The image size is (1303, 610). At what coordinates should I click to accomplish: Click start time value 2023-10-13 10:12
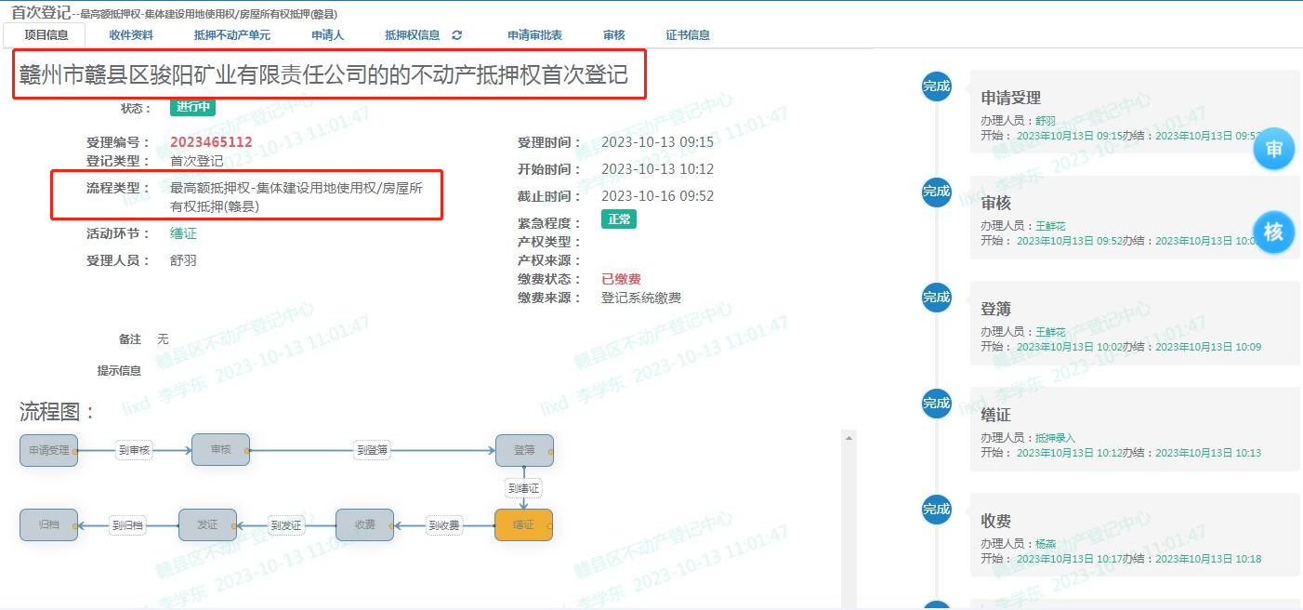click(658, 169)
